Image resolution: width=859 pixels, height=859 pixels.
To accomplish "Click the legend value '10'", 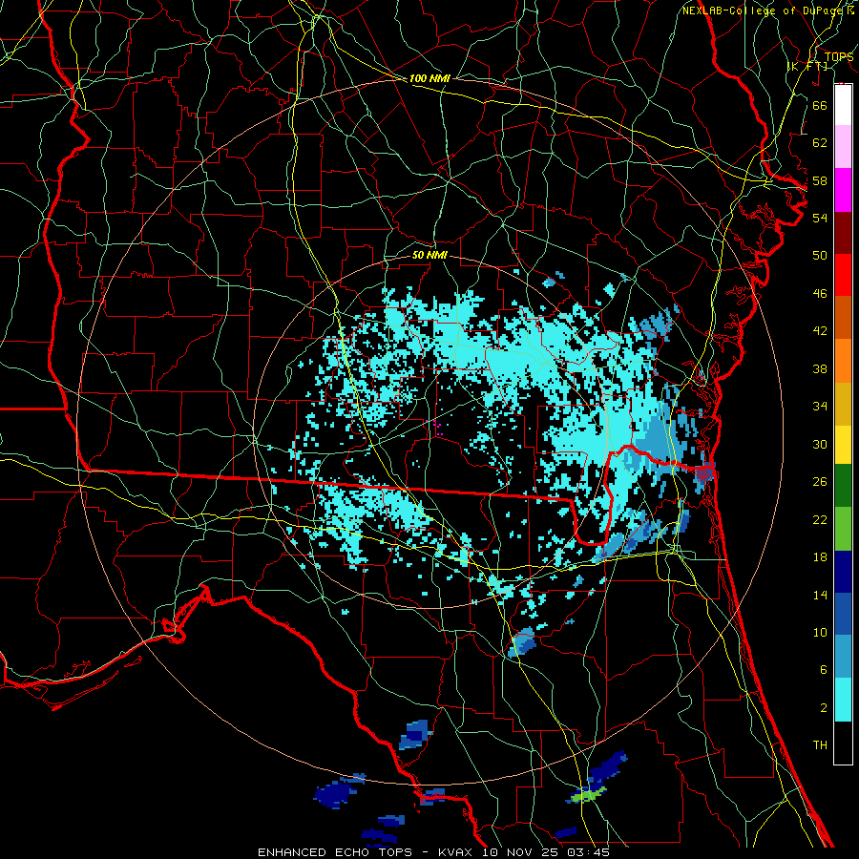I will [x=820, y=632].
